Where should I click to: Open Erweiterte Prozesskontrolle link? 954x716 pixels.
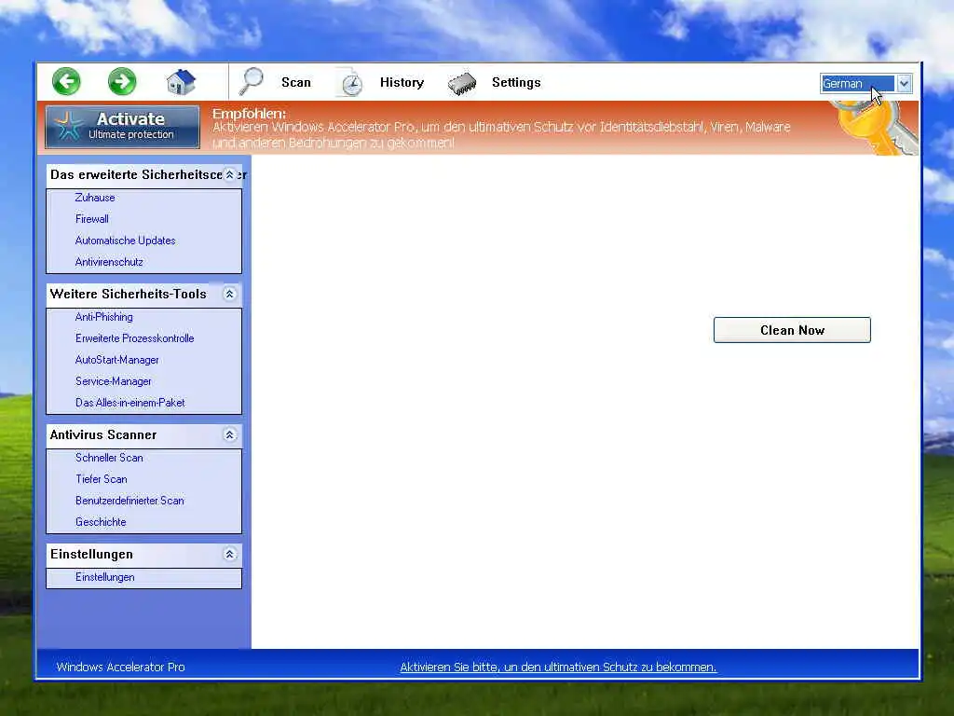tap(134, 337)
